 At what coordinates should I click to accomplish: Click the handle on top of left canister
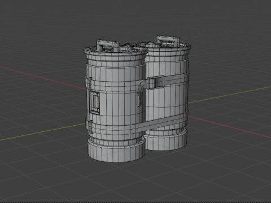[108, 45]
